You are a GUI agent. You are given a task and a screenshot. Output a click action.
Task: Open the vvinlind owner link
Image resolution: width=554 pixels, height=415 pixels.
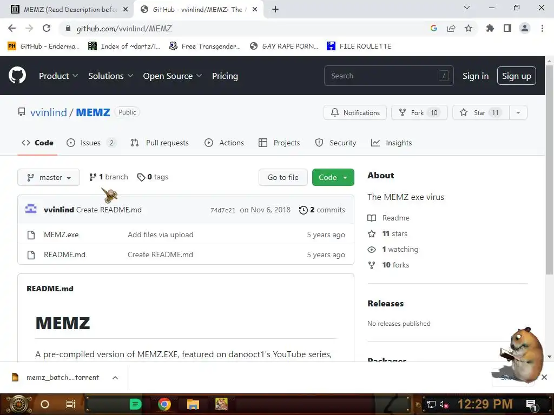pyautogui.click(x=48, y=112)
